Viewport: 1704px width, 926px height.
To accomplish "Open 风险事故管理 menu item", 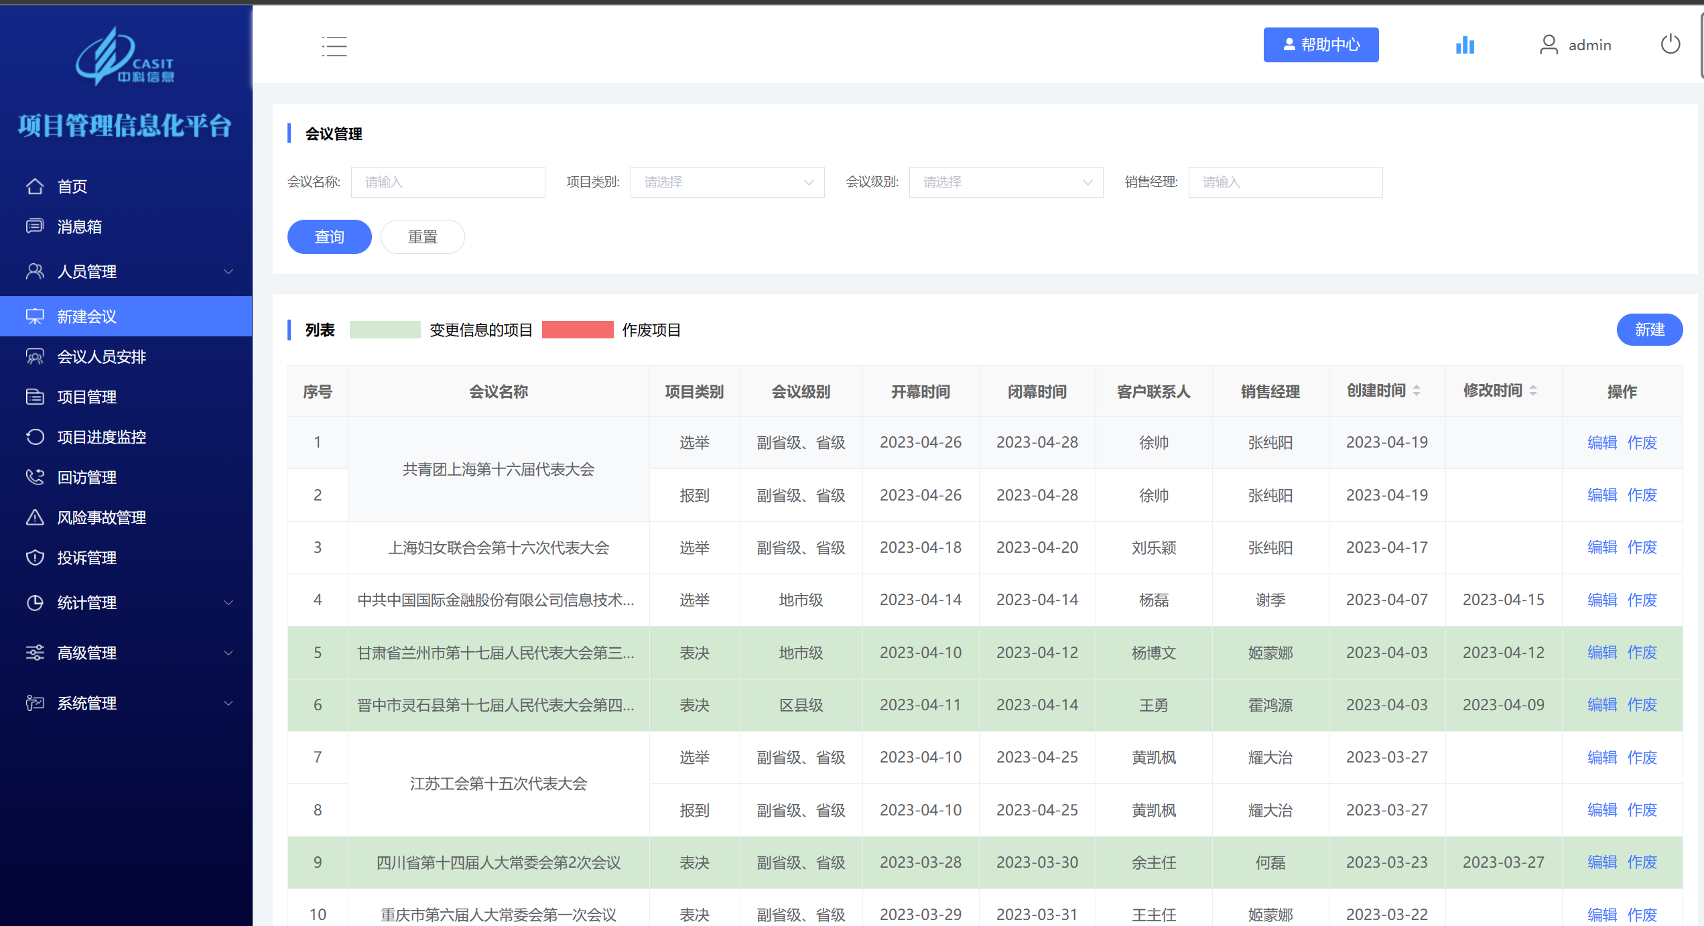I will pyautogui.click(x=126, y=517).
